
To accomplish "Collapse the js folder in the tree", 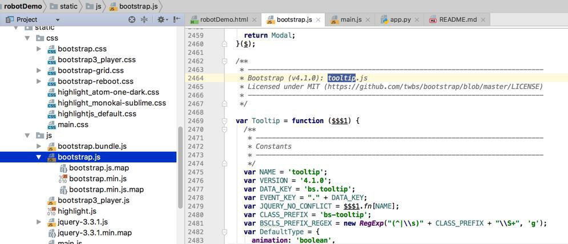I will [27, 135].
